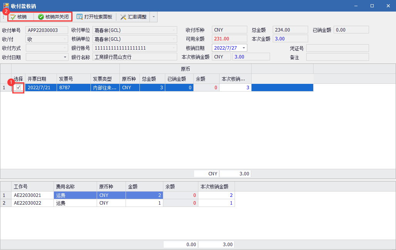The width and height of the screenshot is (396, 250).
Task: Select the AE22030022 job row
Action: pos(32,203)
